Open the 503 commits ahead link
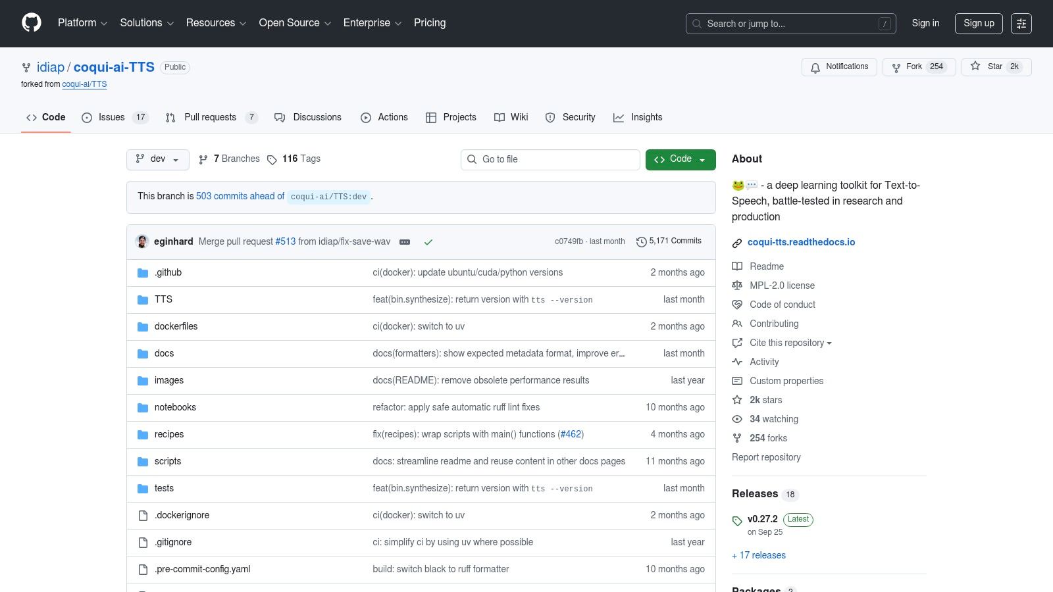Screen dimensions: 1053x592 click(x=240, y=196)
